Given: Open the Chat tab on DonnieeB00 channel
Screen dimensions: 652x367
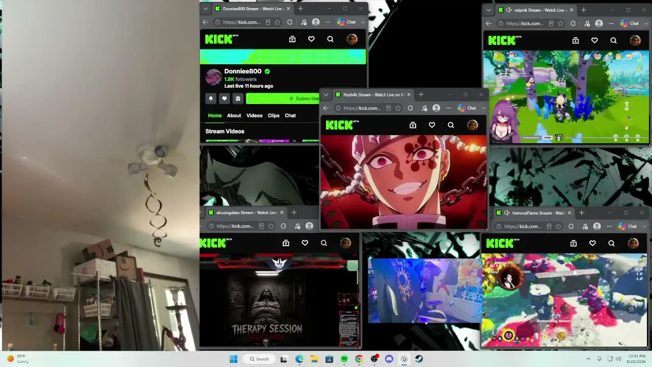Looking at the screenshot, I should coord(290,116).
